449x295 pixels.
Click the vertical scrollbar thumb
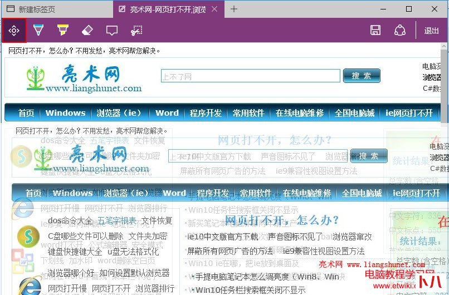click(445, 86)
